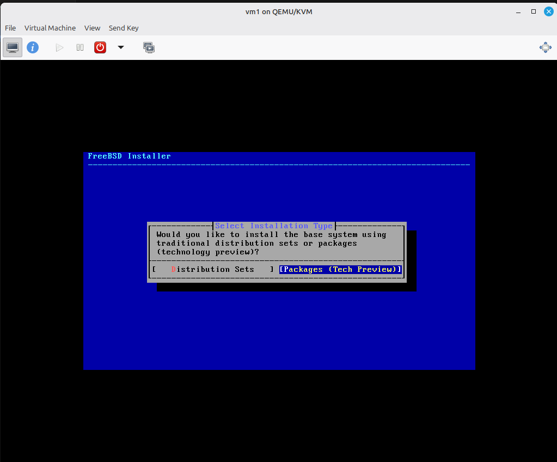
Task: Open the File menu
Action: pyautogui.click(x=10, y=28)
